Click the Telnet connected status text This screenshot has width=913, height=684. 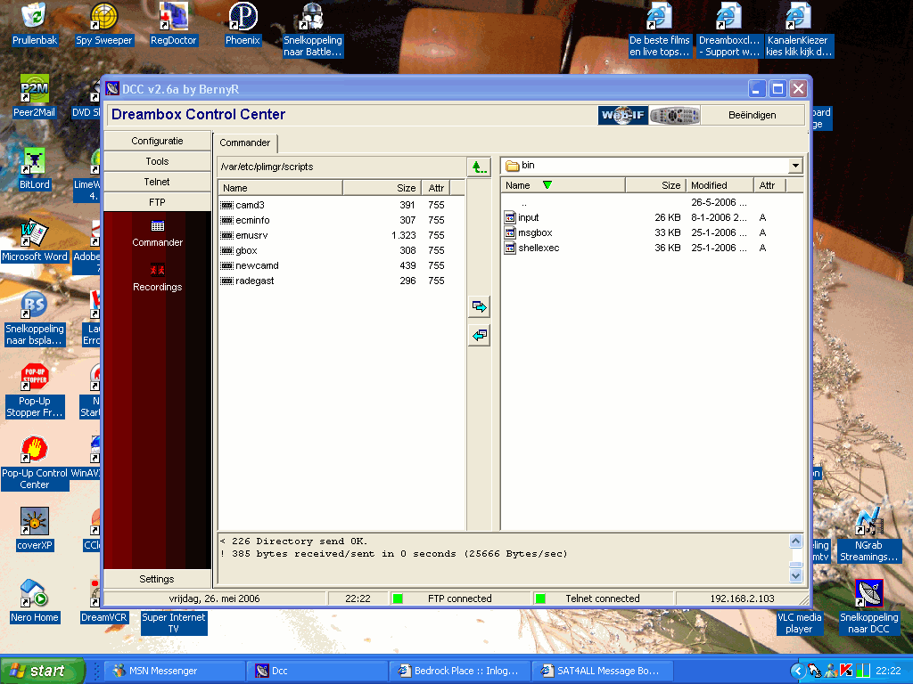coord(603,598)
